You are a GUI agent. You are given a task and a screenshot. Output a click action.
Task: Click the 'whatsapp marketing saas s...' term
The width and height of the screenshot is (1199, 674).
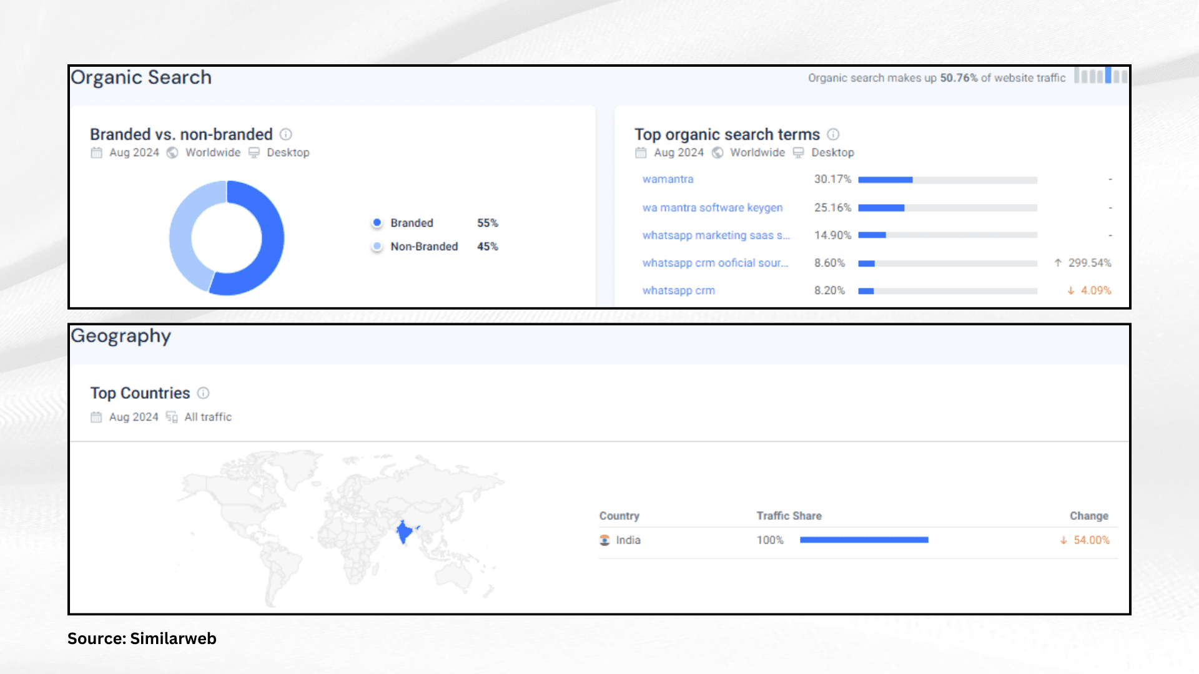[x=716, y=235]
